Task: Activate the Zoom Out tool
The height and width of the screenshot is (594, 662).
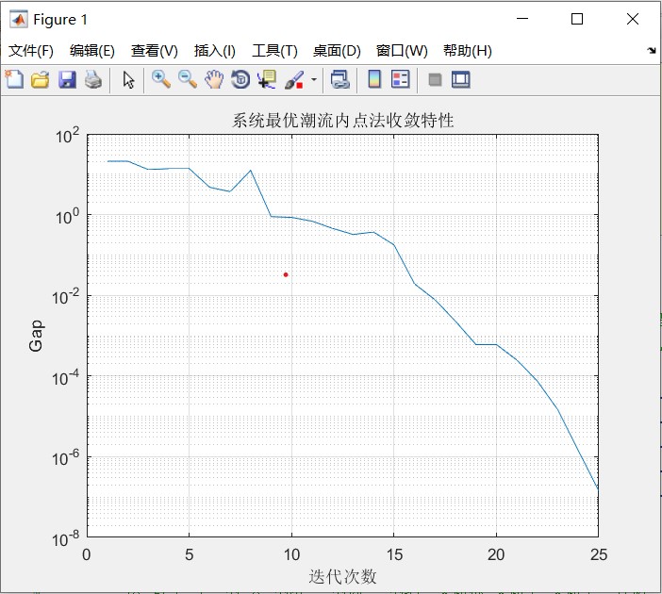Action: (x=187, y=79)
